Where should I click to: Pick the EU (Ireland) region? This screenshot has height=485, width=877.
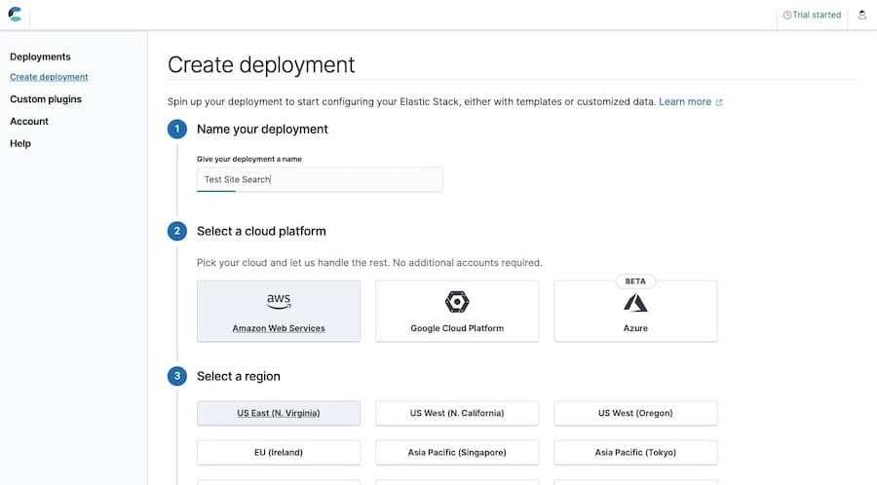tap(279, 452)
